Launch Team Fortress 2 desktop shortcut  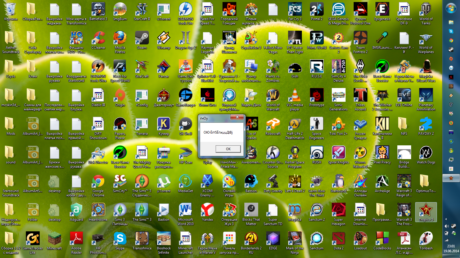361,42
